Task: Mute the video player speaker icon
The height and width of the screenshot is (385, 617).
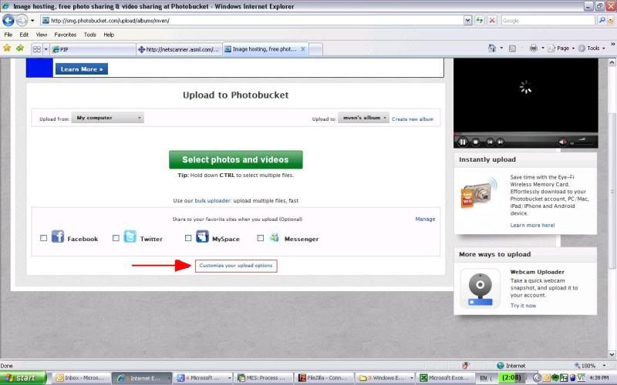Action: [x=563, y=142]
